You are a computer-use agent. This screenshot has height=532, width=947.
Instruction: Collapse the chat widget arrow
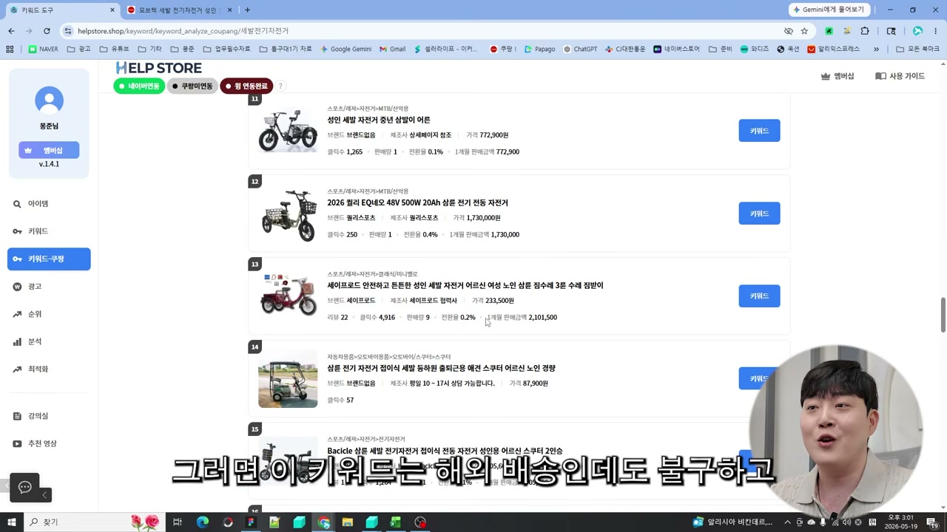pos(44,495)
